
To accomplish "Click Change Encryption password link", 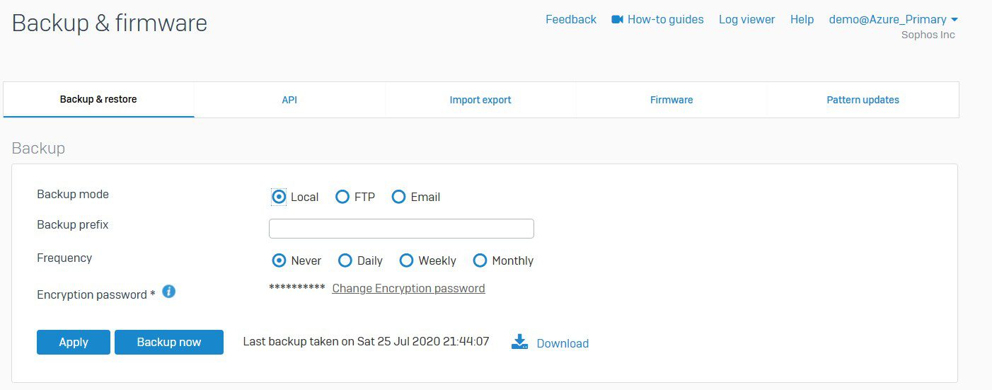I will (408, 288).
